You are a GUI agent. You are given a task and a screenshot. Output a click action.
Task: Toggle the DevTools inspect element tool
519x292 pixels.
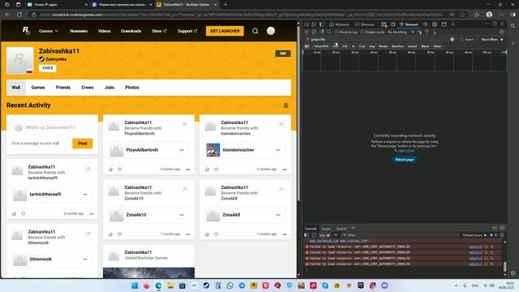(x=307, y=24)
